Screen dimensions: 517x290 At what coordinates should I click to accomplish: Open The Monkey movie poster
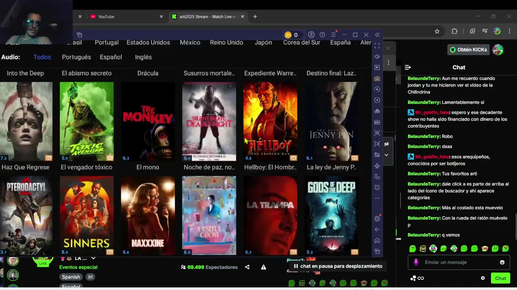148,122
